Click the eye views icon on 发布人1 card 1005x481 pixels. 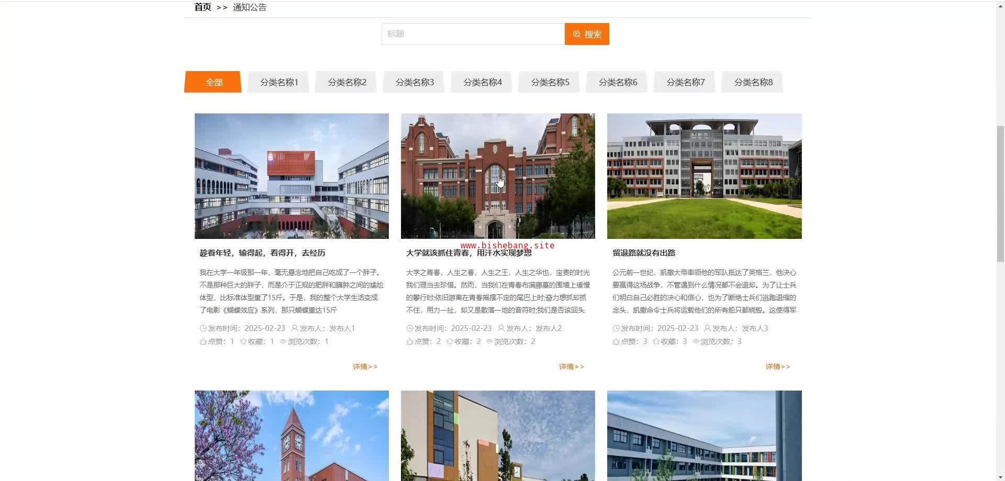pyautogui.click(x=283, y=341)
